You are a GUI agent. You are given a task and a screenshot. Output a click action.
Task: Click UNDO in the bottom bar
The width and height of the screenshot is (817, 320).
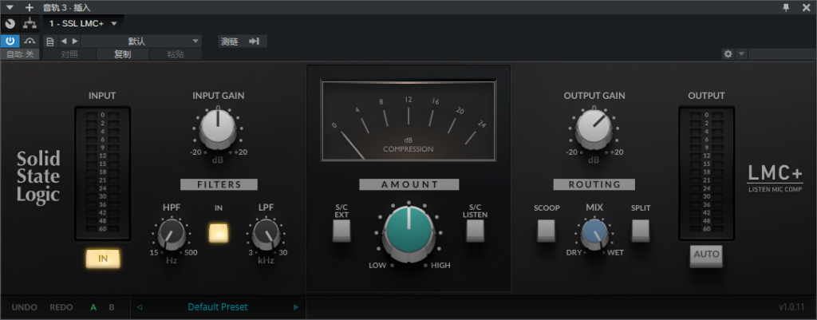tap(25, 307)
